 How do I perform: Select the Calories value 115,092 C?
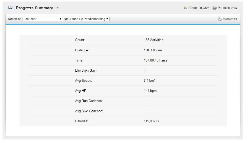[x=151, y=121]
